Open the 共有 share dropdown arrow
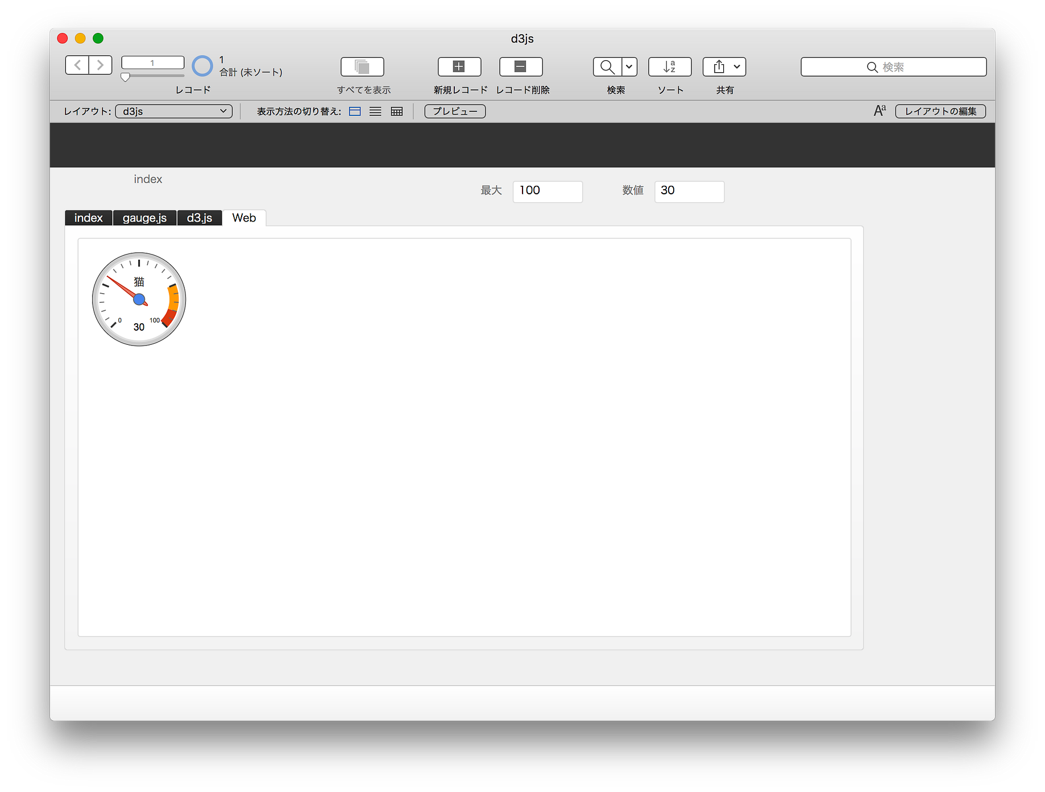The image size is (1045, 792). pyautogui.click(x=737, y=66)
